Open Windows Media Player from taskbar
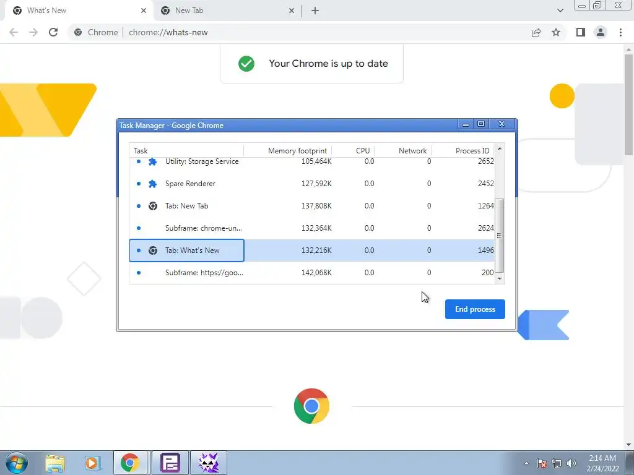Screen dimensions: 634x475 click(92, 463)
